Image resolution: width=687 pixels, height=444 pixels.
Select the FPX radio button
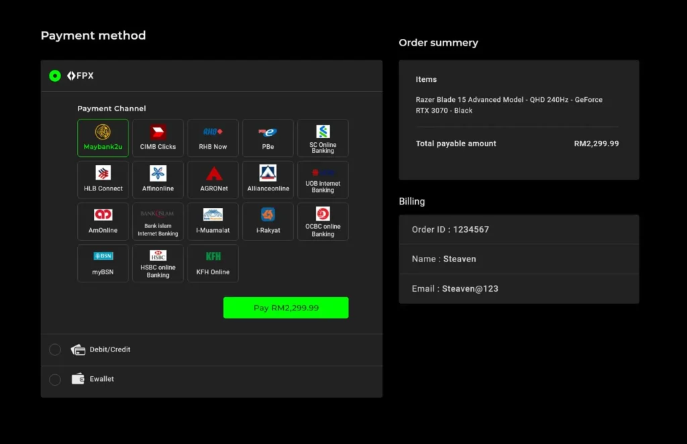[55, 76]
